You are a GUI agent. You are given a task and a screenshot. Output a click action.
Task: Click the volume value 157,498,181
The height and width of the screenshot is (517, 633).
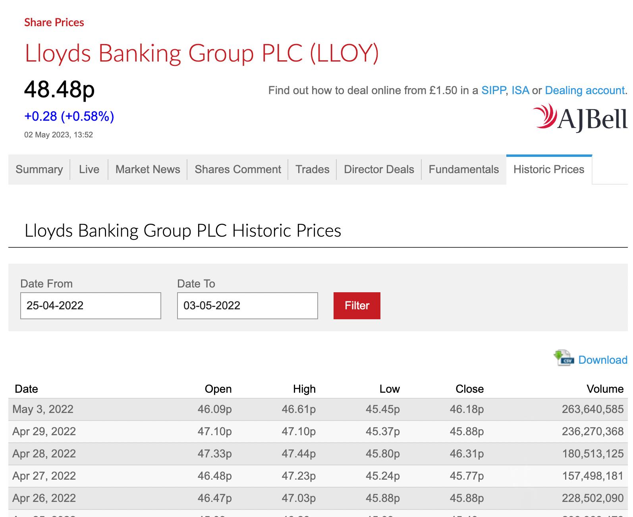(593, 476)
